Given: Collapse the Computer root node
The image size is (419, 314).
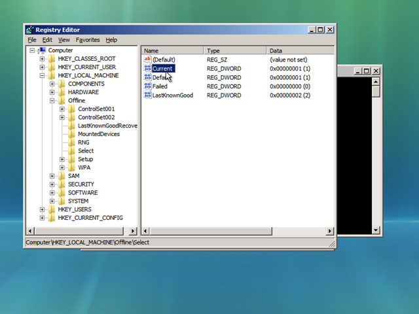Looking at the screenshot, I should (x=32, y=50).
